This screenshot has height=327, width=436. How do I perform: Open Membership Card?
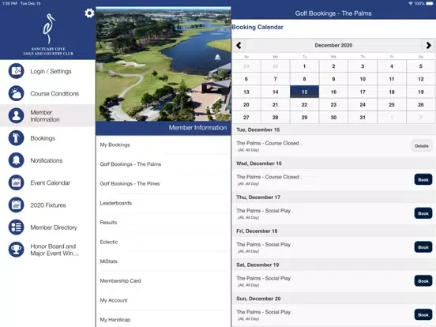163,281
